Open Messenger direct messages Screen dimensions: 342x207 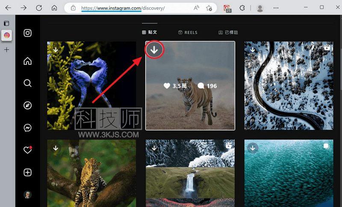[x=27, y=128]
